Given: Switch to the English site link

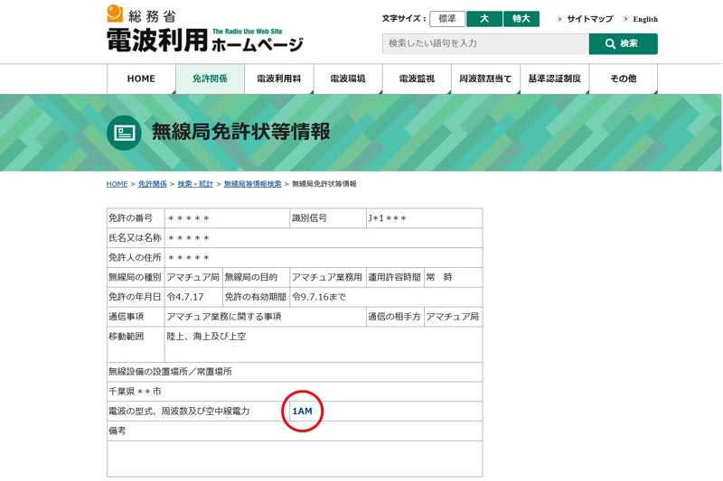Looking at the screenshot, I should pyautogui.click(x=645, y=19).
